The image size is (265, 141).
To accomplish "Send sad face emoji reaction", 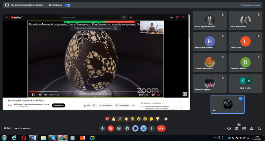I will click(145, 119).
